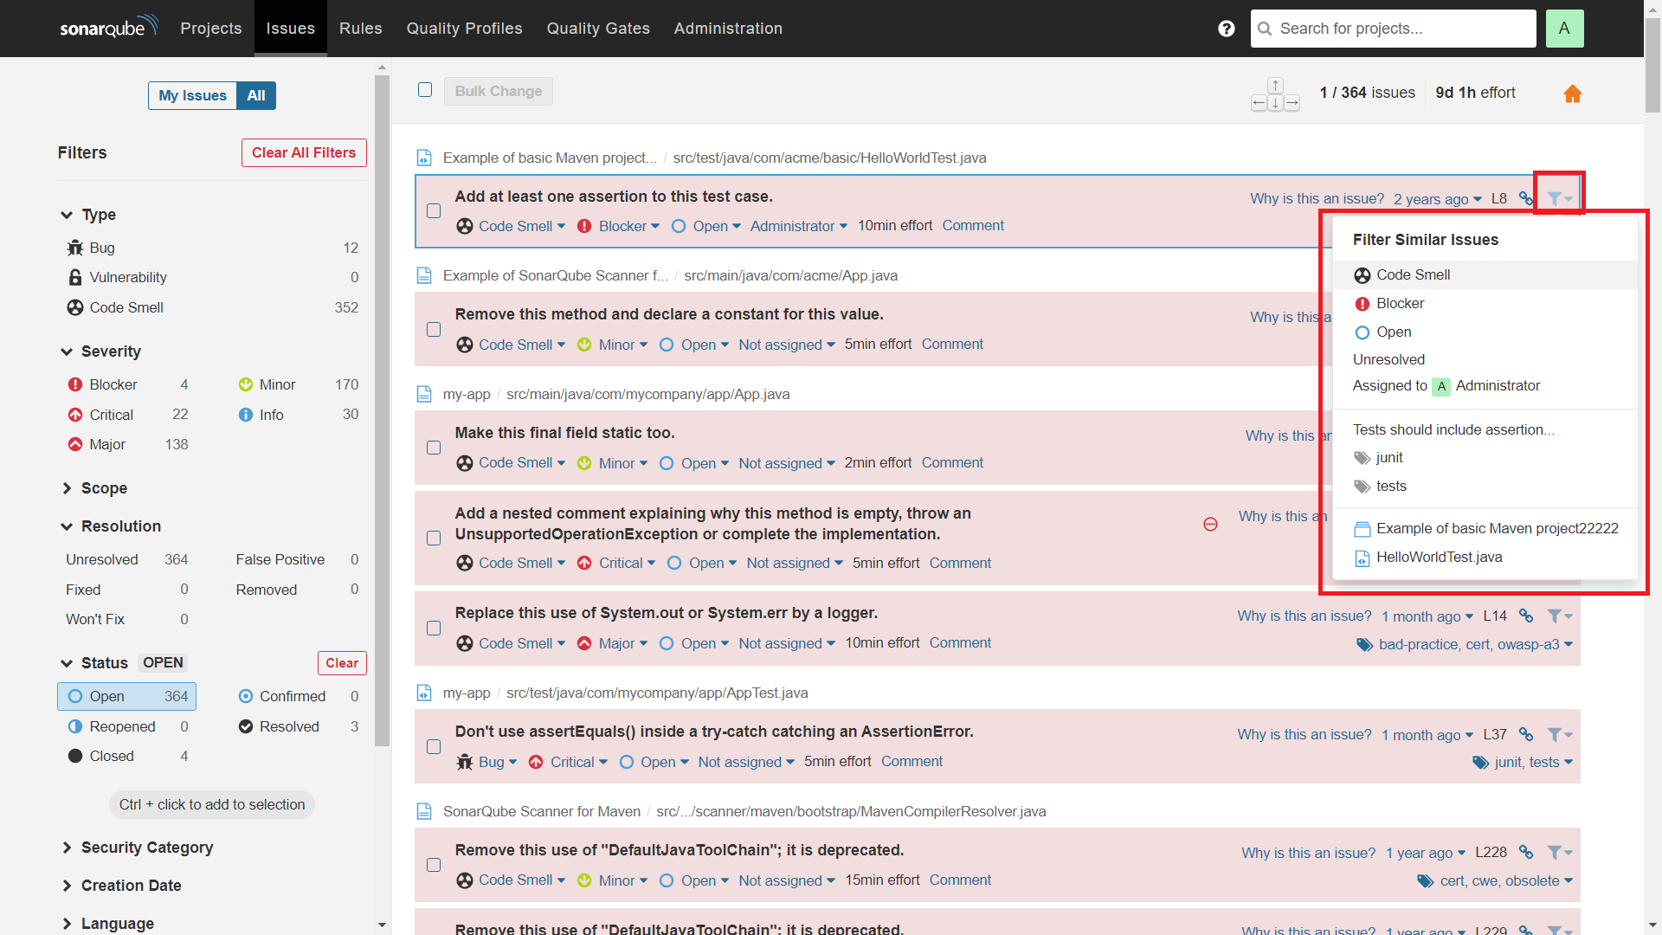This screenshot has height=935, width=1662.
Task: Click the SonarQube logo
Action: (109, 27)
